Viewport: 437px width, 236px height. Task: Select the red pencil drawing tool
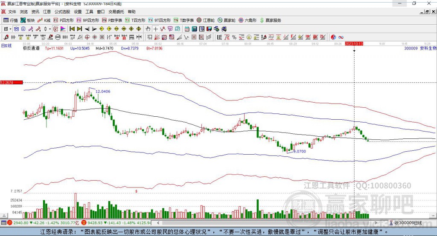pos(6,37)
